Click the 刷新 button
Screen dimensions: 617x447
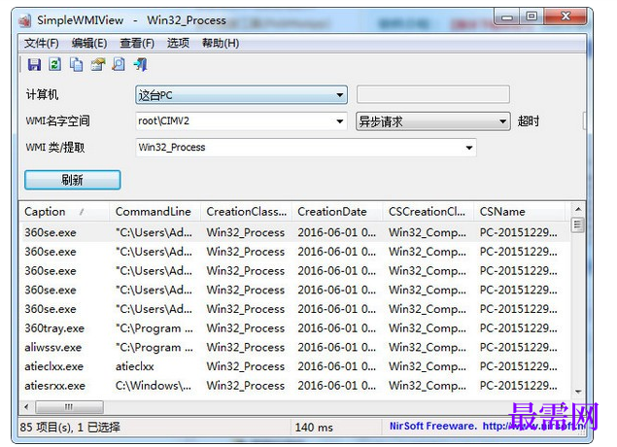point(73,180)
